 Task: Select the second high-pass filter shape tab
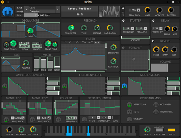point(71,42)
